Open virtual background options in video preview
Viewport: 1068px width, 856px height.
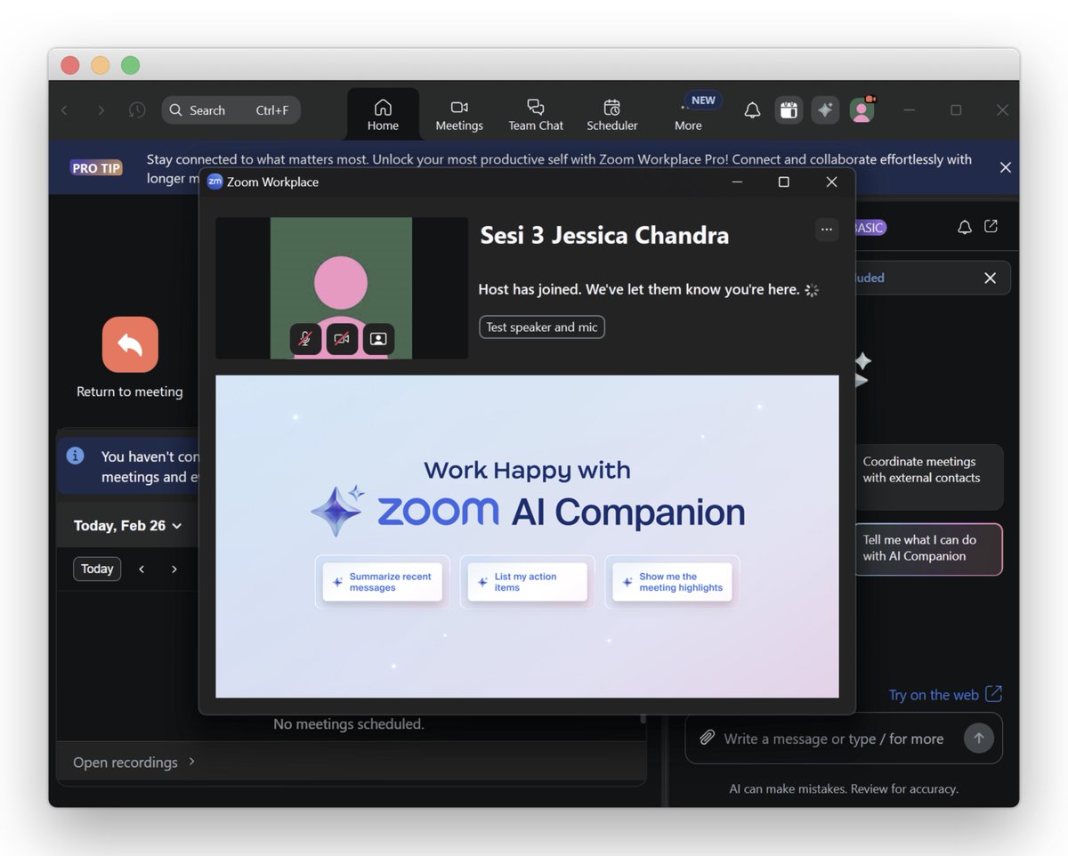[x=378, y=339]
